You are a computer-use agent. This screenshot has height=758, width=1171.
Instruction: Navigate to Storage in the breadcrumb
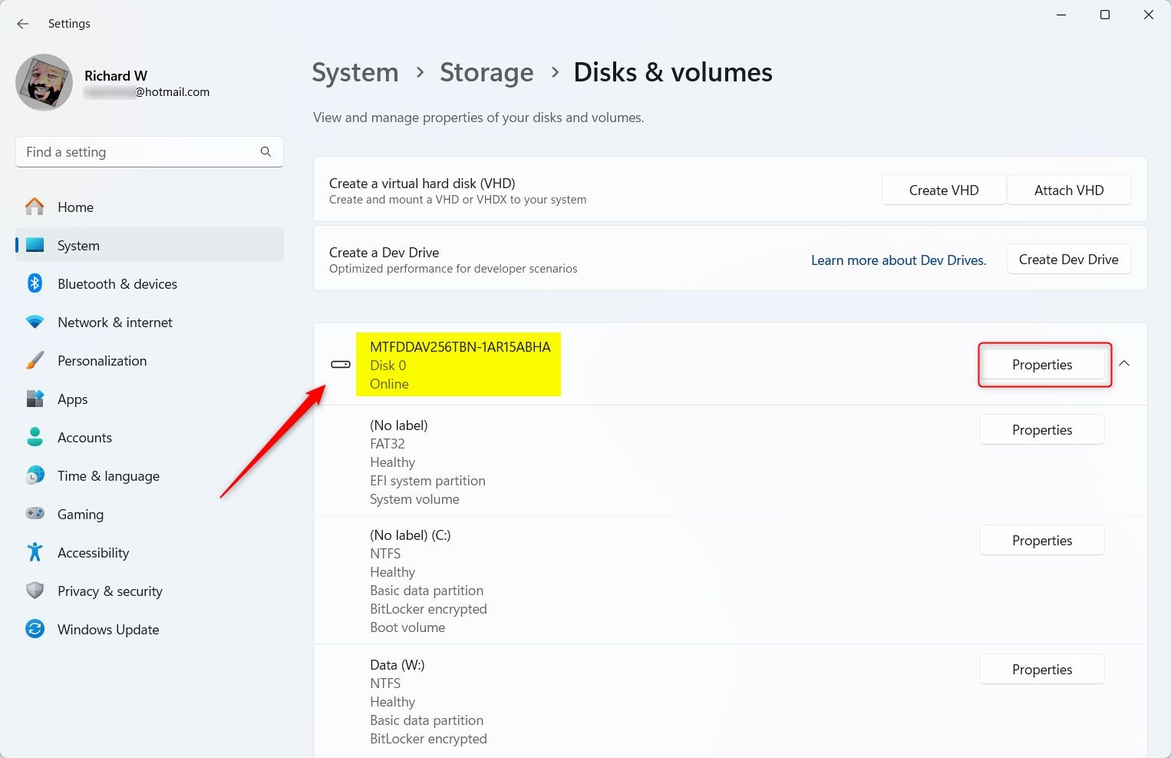486,71
